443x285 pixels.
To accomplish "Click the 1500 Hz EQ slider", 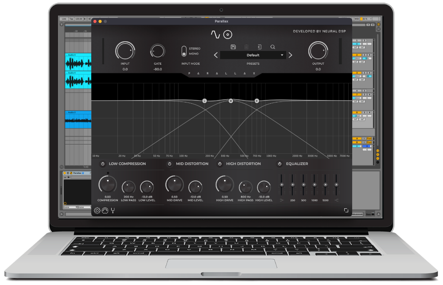I will click(326, 185).
